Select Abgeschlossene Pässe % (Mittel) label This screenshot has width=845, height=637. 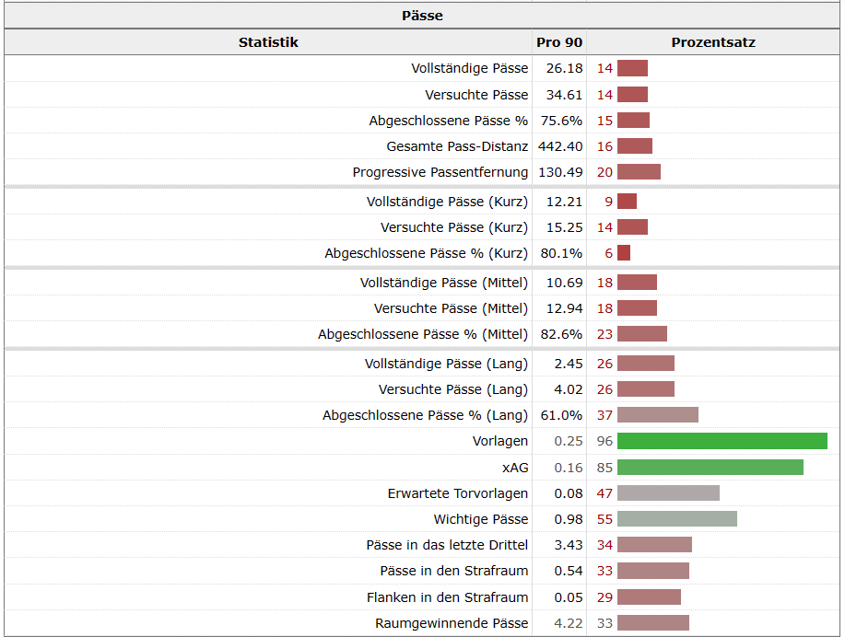point(423,334)
